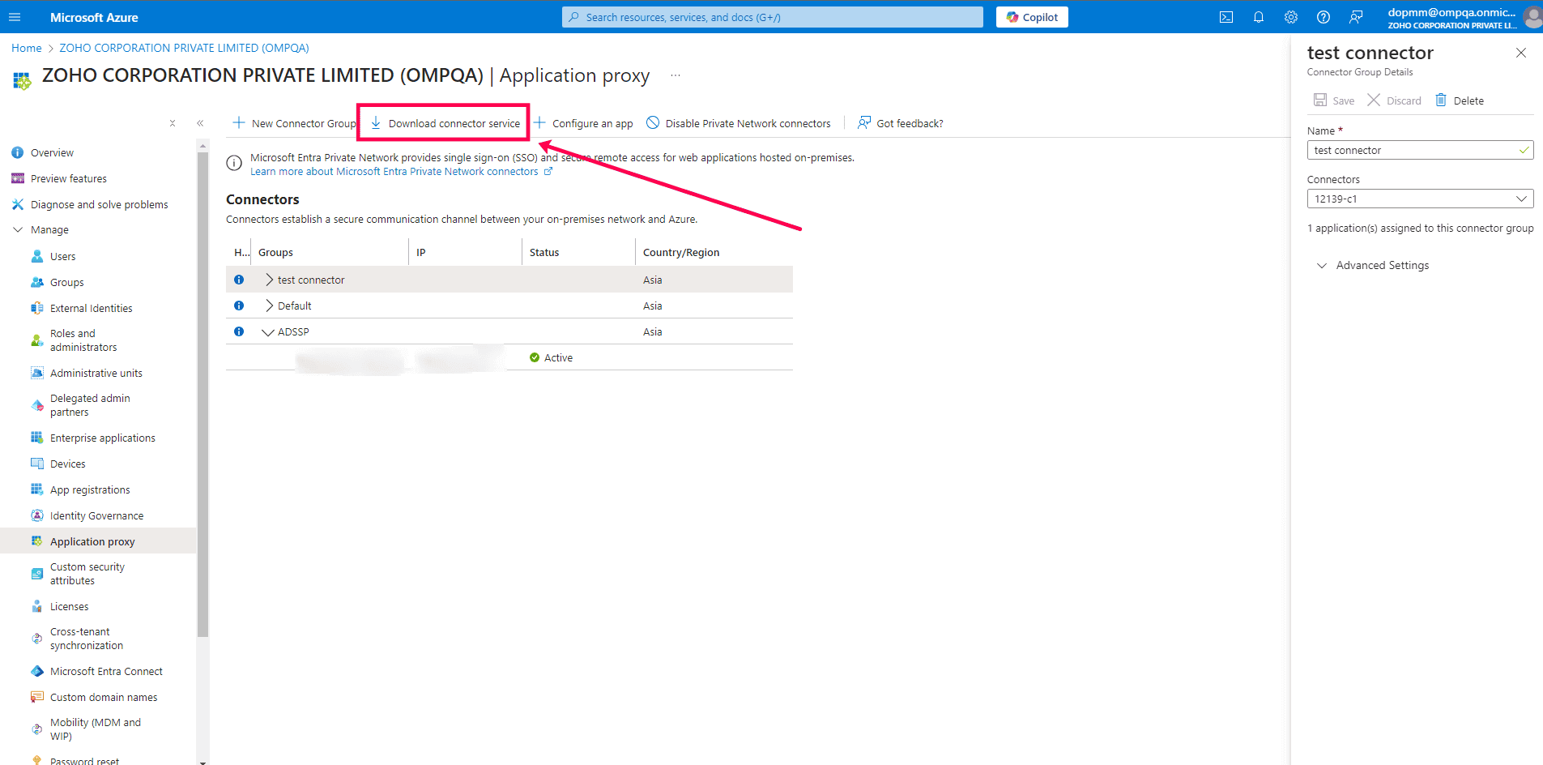Open the Help question mark menu
The height and width of the screenshot is (765, 1543).
(1323, 17)
